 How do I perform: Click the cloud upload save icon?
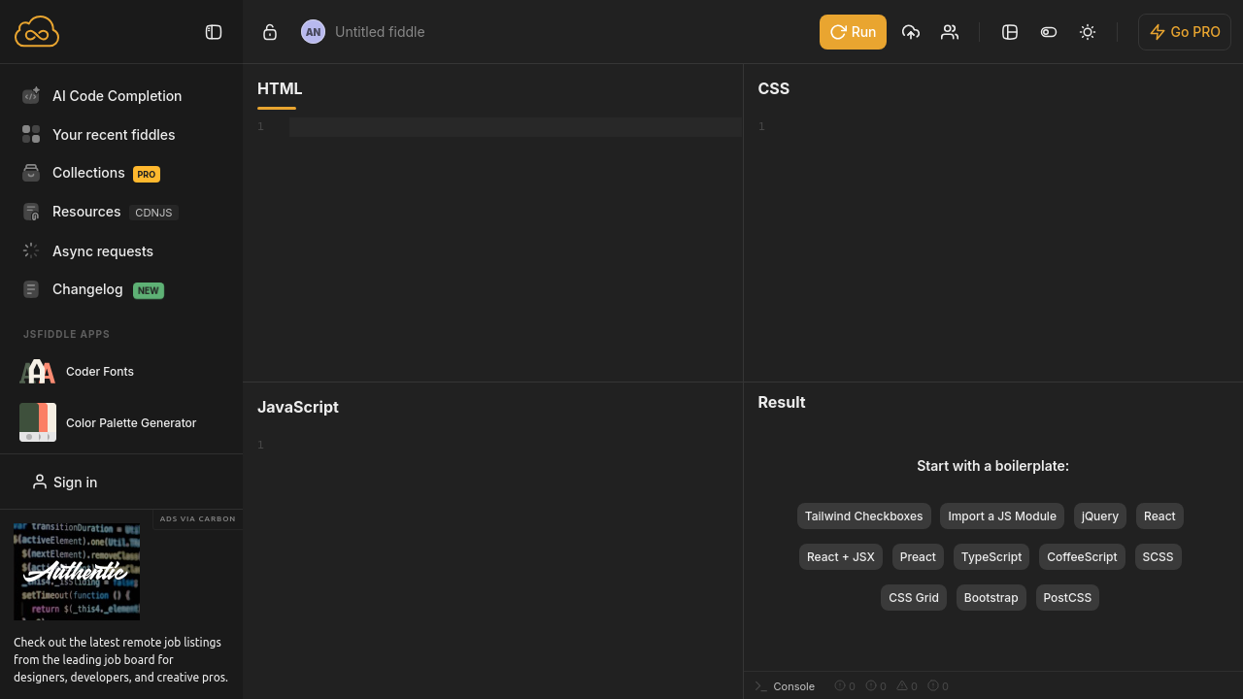[x=911, y=32]
